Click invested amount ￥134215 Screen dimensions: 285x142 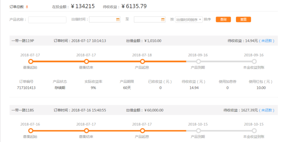[83, 6]
